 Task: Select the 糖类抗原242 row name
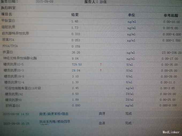pos(14,94)
